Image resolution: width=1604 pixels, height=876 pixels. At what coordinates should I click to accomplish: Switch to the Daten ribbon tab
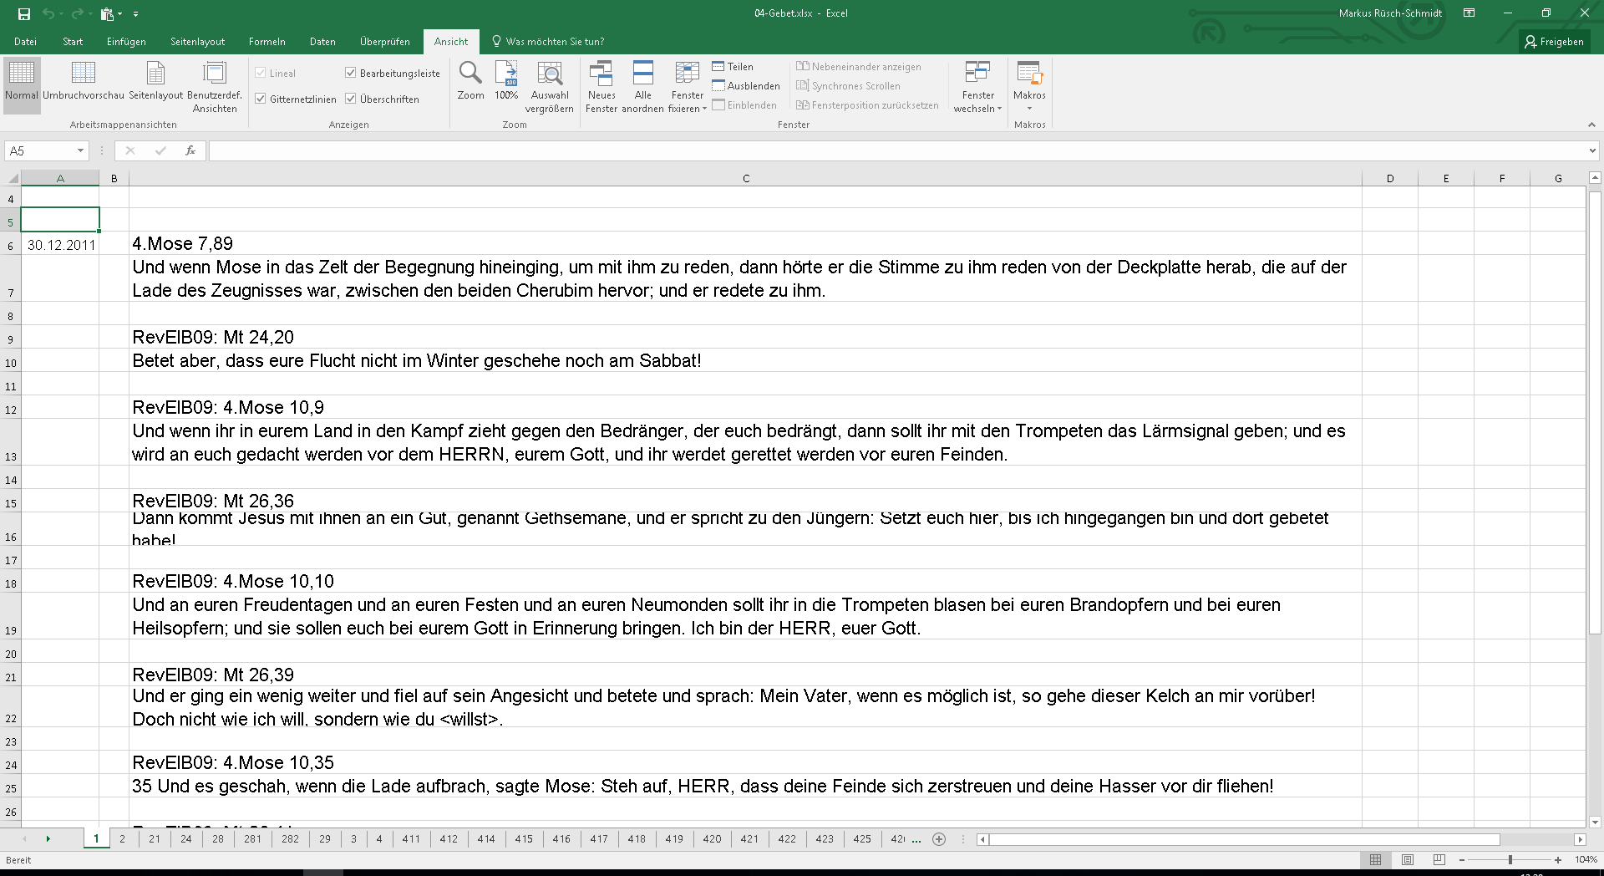coord(322,42)
